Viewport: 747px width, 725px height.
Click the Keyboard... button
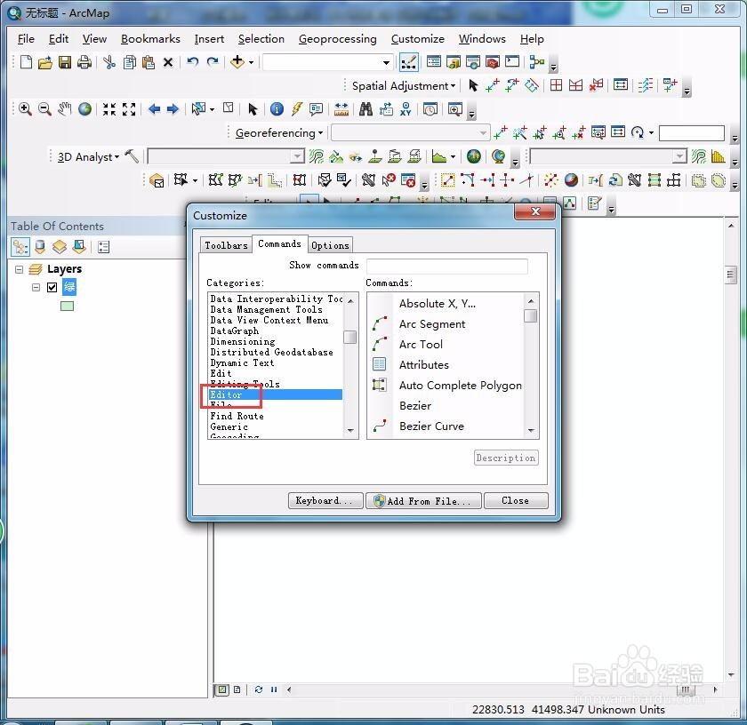(x=325, y=500)
